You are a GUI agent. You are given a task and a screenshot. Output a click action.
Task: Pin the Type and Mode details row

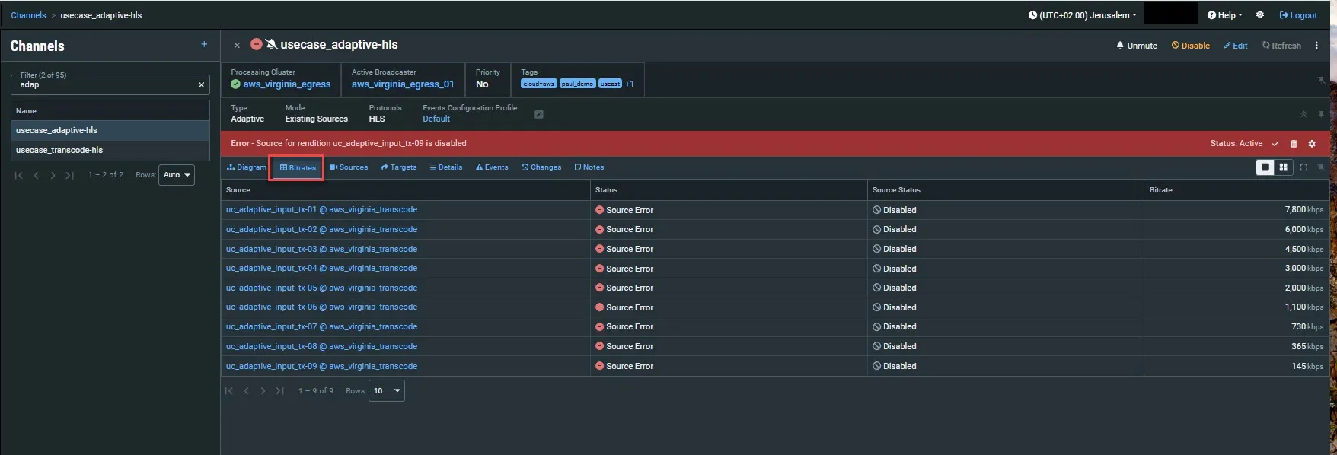pos(1321,114)
